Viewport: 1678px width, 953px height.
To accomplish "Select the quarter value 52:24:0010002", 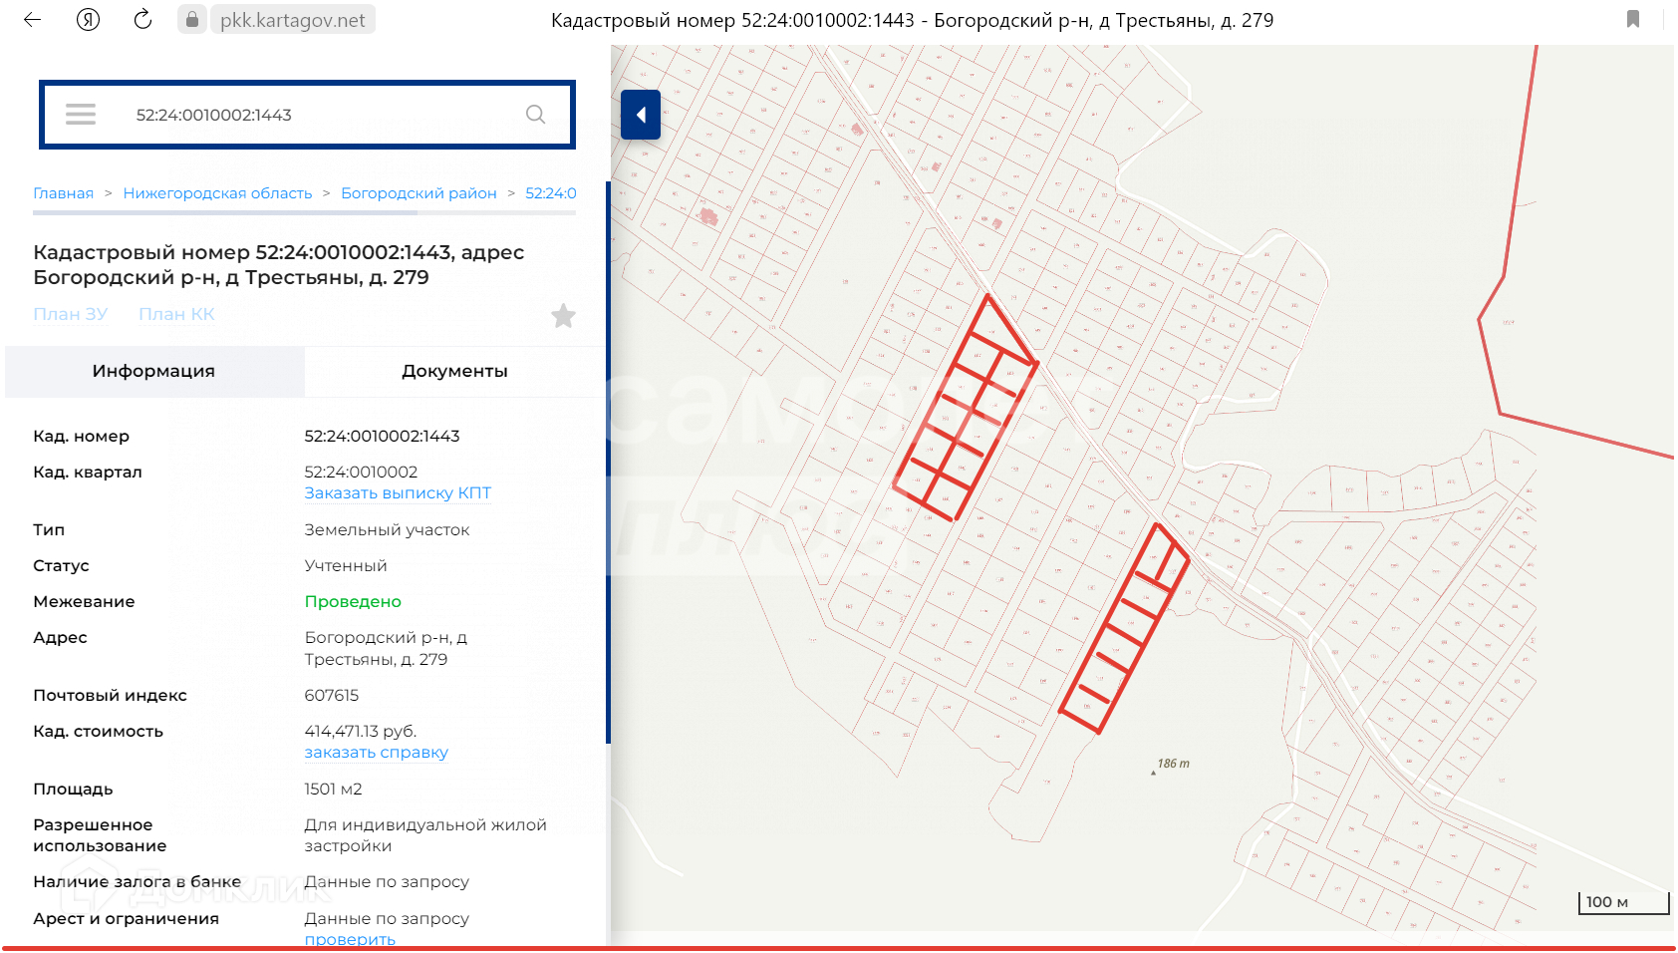I will [361, 472].
